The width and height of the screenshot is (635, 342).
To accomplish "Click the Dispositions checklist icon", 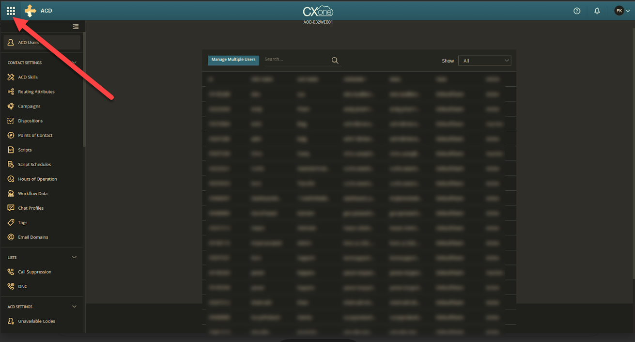I will coord(10,120).
